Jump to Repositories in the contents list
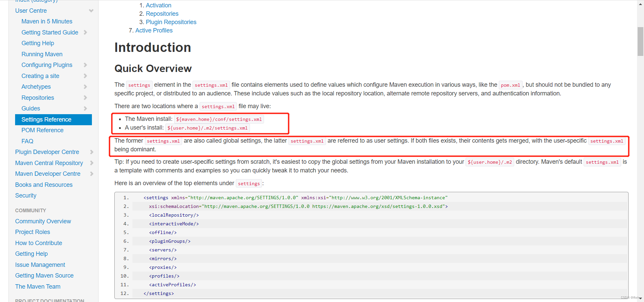This screenshot has height=302, width=644. coord(162,14)
